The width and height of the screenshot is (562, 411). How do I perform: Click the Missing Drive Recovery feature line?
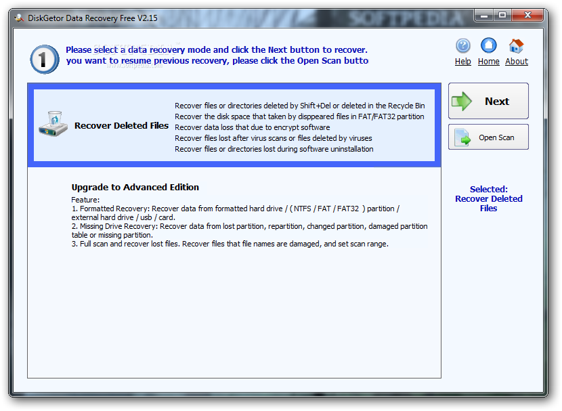(249, 230)
